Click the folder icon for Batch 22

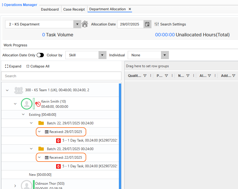41,123
